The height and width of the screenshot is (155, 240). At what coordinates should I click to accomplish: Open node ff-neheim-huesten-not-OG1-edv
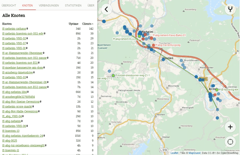click(x=23, y=33)
